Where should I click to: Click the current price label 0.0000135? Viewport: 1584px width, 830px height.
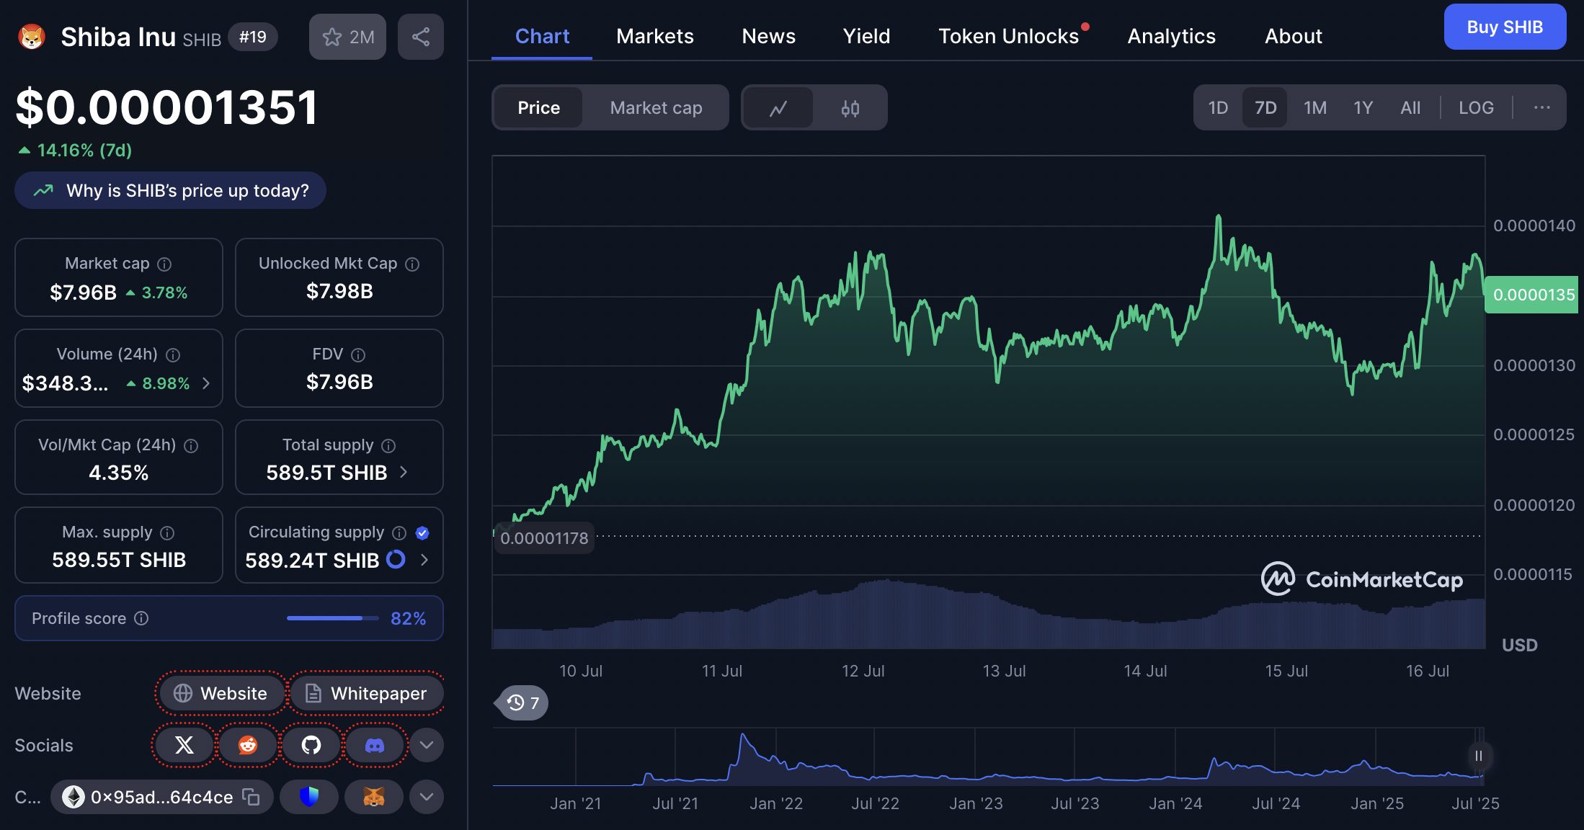tap(1531, 295)
